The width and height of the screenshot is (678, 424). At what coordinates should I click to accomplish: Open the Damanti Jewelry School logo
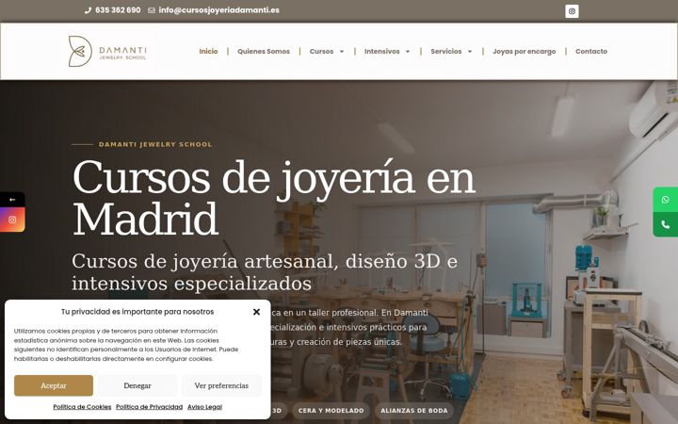pyautogui.click(x=107, y=51)
